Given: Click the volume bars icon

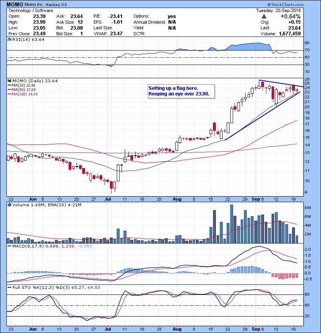Looking at the screenshot, I should tap(9, 205).
